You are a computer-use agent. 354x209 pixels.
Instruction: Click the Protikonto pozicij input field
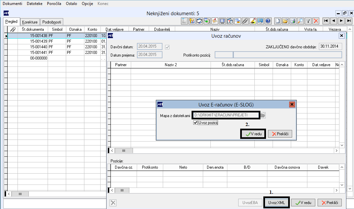[224, 55]
